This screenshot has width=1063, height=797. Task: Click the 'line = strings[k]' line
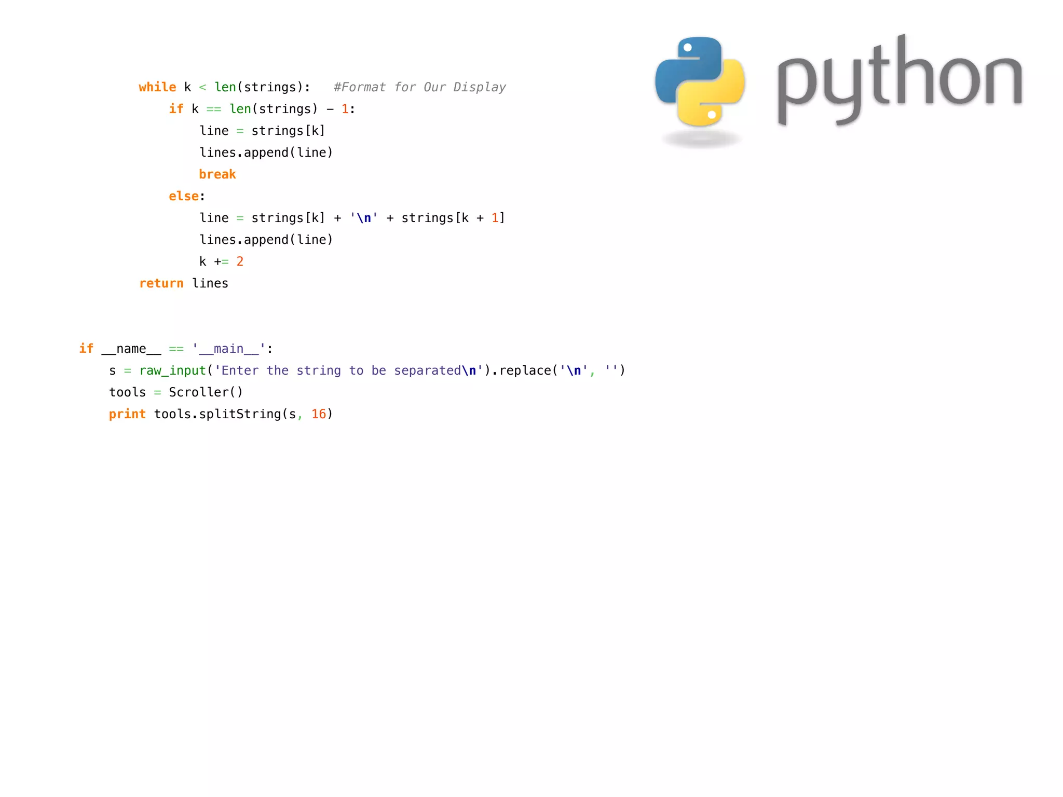pos(262,131)
